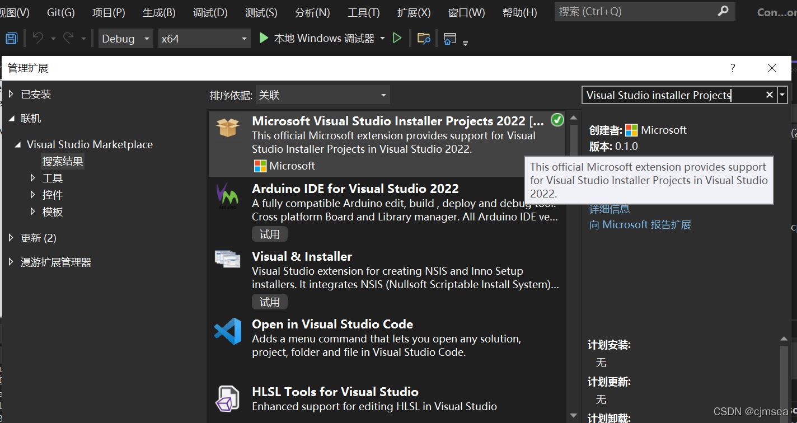Image resolution: width=797 pixels, height=423 pixels.
Task: Open the 测试(S) menu
Action: (x=261, y=12)
